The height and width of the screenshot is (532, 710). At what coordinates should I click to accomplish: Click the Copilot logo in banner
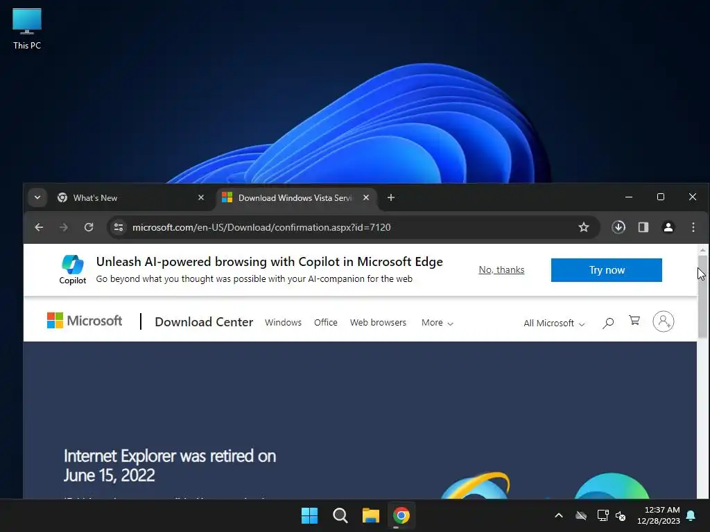point(72,269)
